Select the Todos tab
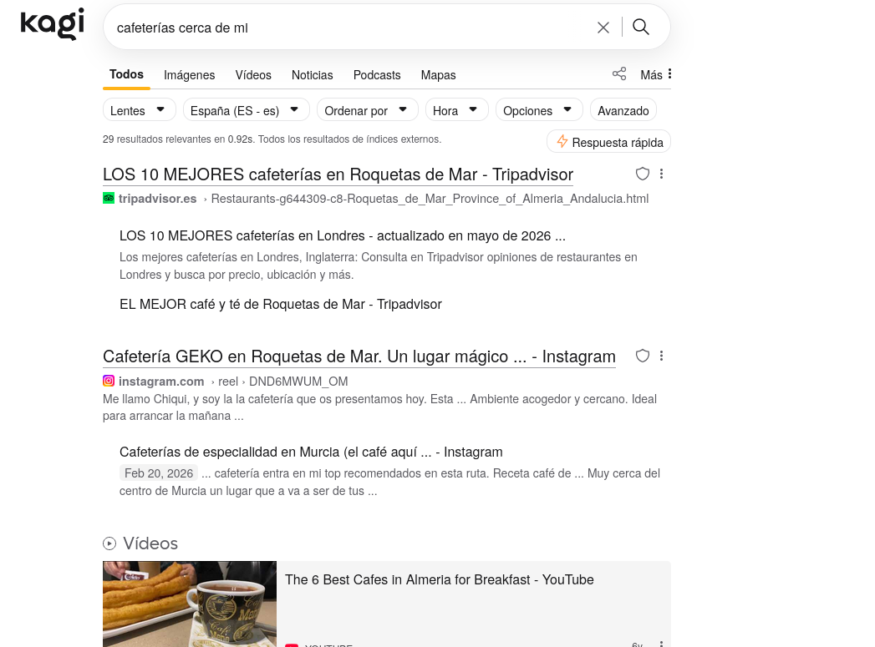This screenshot has width=875, height=647. tap(127, 74)
